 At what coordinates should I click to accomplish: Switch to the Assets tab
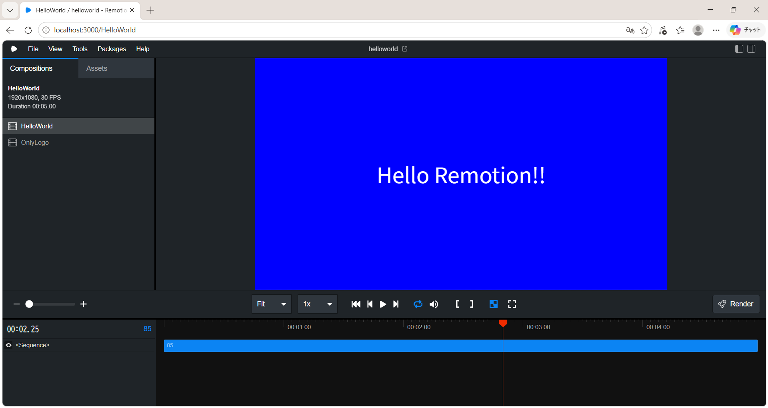click(x=97, y=68)
